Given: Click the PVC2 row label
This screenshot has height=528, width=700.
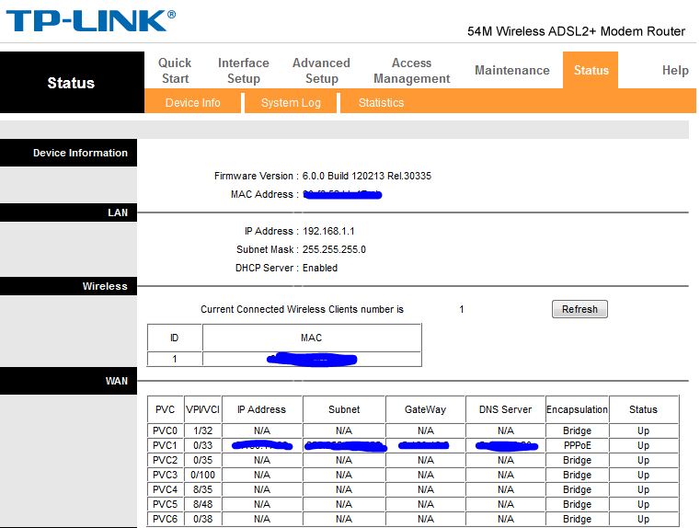Looking at the screenshot, I should pyautogui.click(x=166, y=460).
